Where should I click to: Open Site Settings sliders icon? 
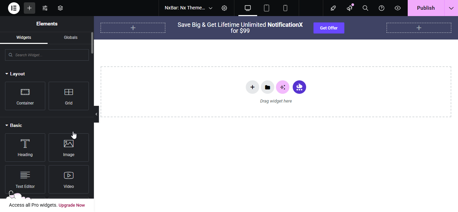[x=45, y=8]
